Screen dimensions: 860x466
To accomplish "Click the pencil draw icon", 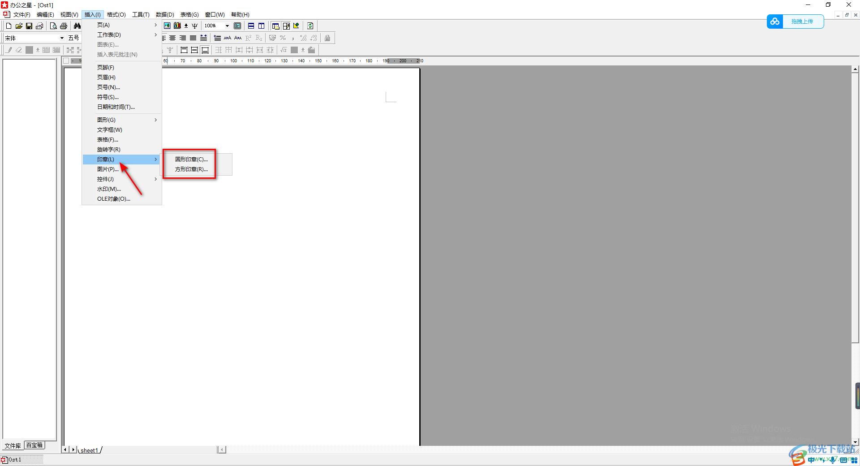I will point(9,50).
